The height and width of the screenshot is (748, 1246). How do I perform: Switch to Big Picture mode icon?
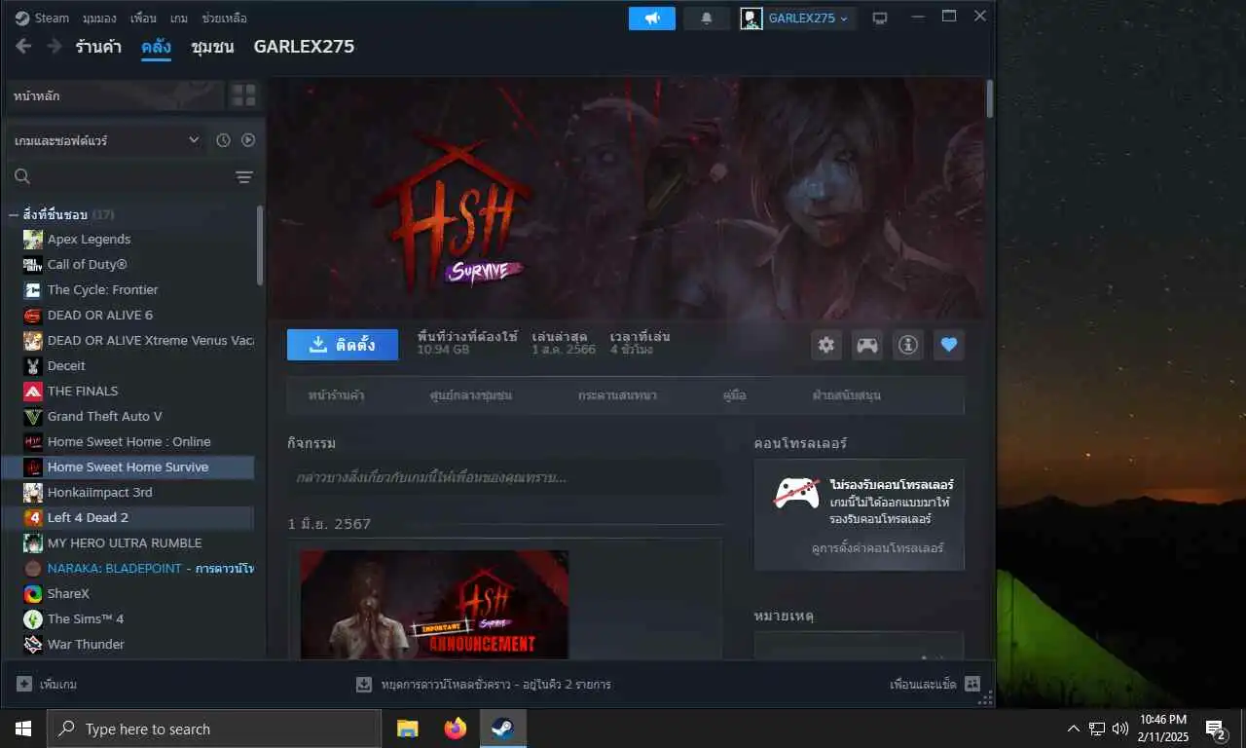click(x=880, y=19)
